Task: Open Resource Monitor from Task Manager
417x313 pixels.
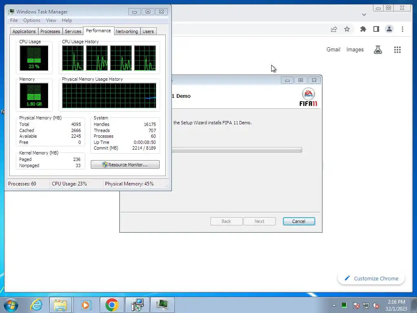Action: click(125, 165)
